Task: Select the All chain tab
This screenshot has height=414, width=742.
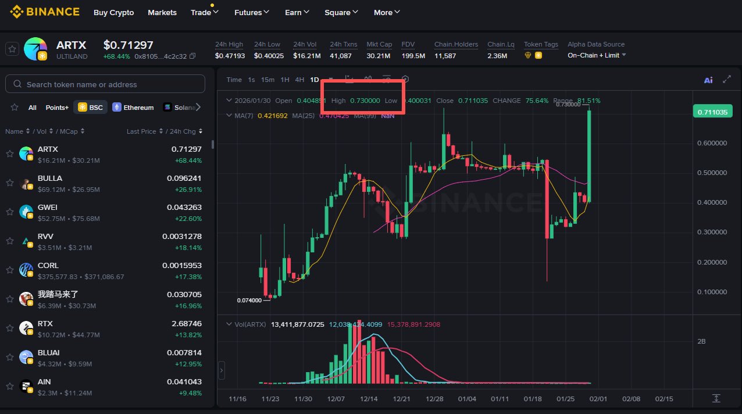Action: pos(33,108)
